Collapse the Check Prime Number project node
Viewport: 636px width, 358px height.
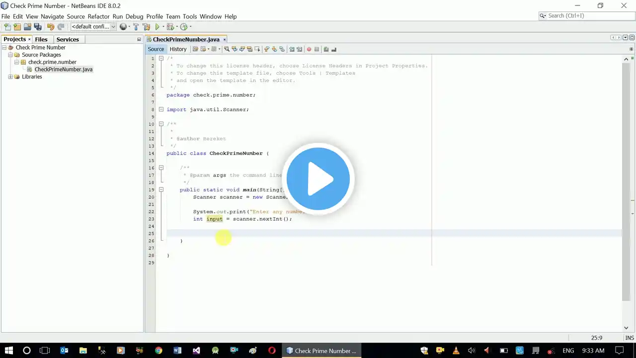(4, 48)
